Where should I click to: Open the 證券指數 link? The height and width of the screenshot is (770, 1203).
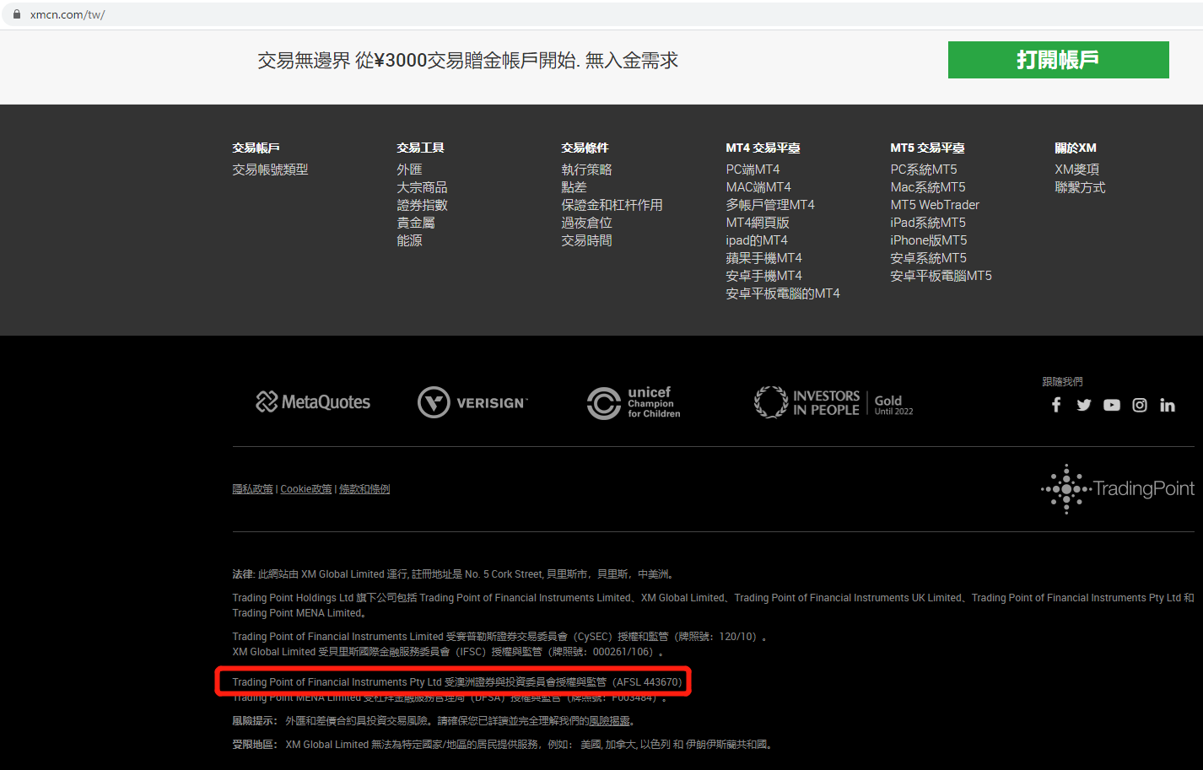pyautogui.click(x=422, y=205)
